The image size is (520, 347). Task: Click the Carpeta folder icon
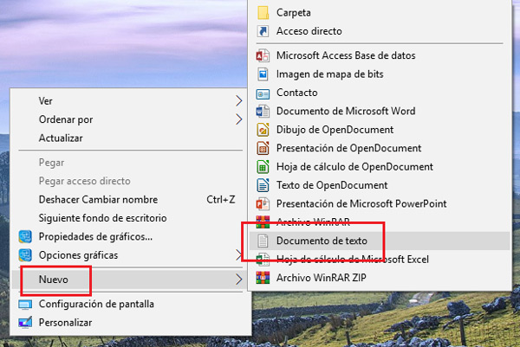(263, 13)
